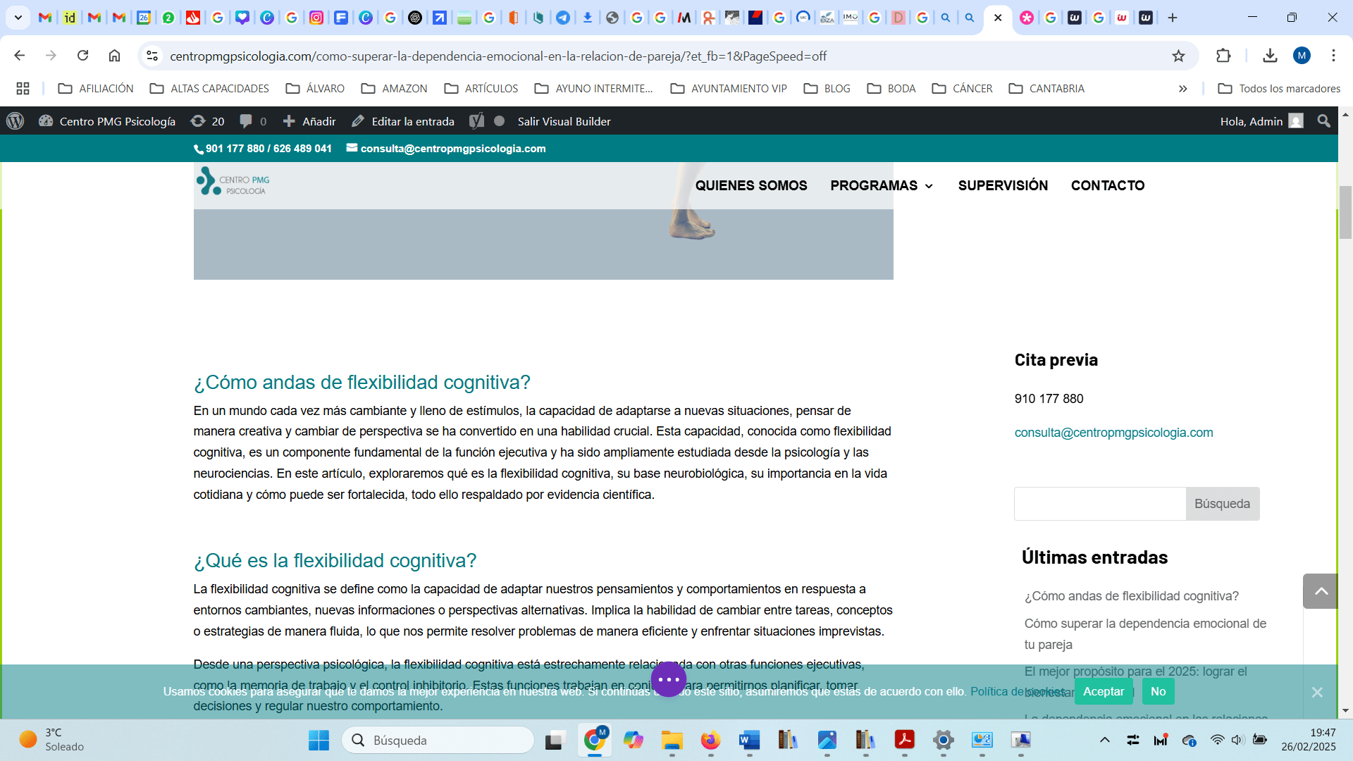Click Salir Visual Builder

[x=564, y=121]
